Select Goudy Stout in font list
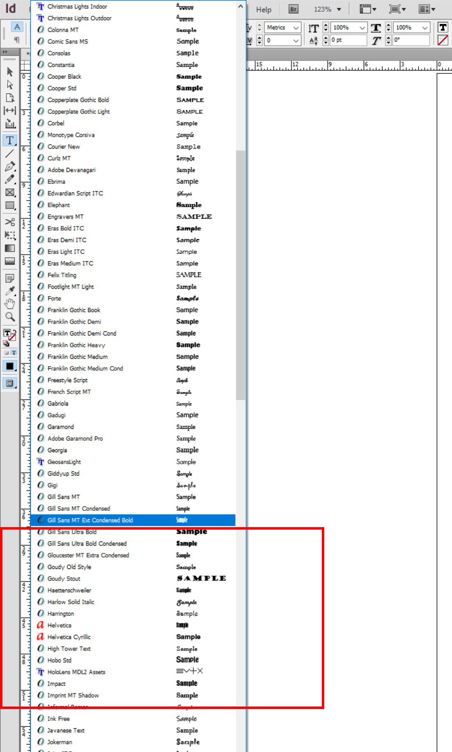452x752 pixels. pyautogui.click(x=133, y=579)
